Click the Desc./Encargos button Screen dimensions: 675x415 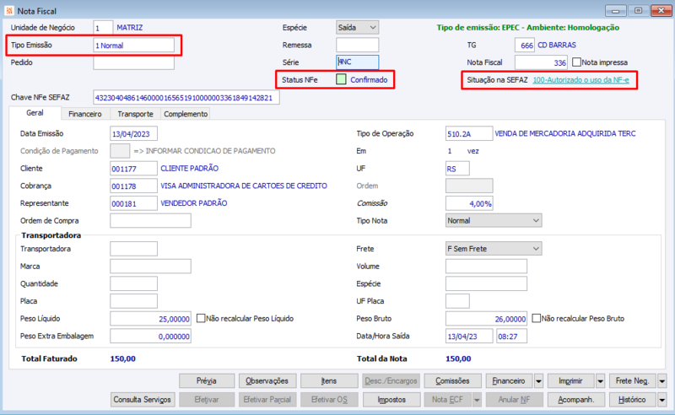(x=391, y=381)
